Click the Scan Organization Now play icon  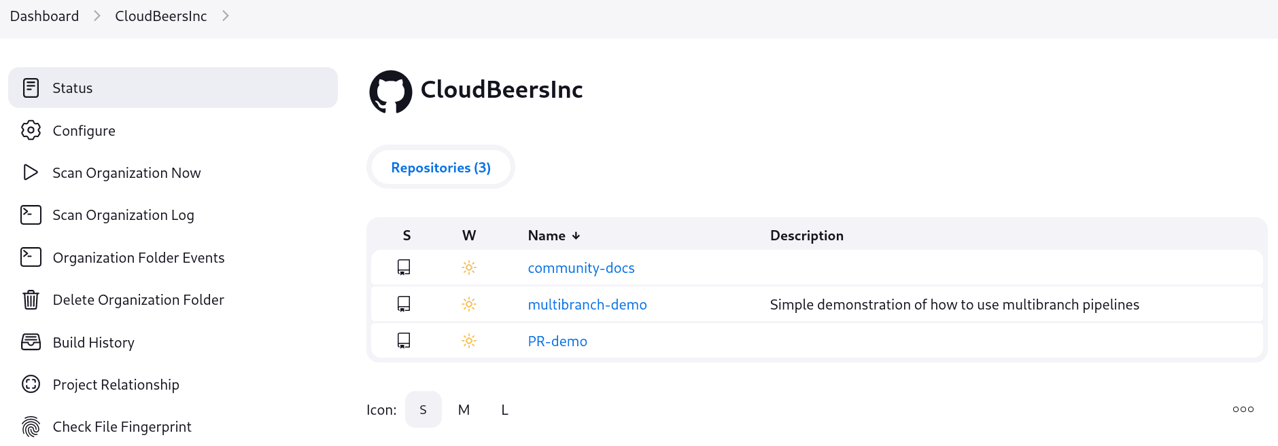point(31,172)
